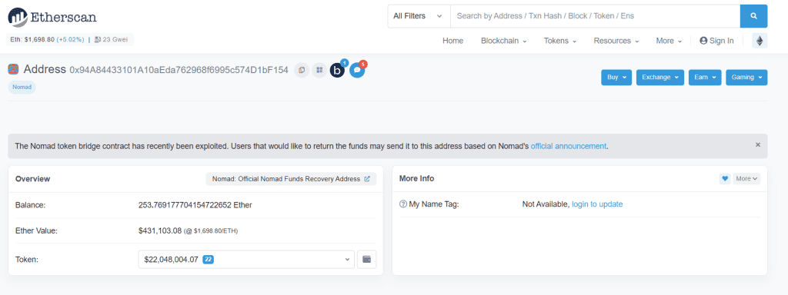
Task: Open the All Filters dropdown
Action: [418, 16]
